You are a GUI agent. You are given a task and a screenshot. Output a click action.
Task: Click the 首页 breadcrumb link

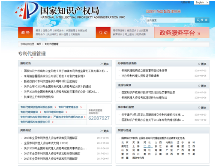click(x=39, y=44)
